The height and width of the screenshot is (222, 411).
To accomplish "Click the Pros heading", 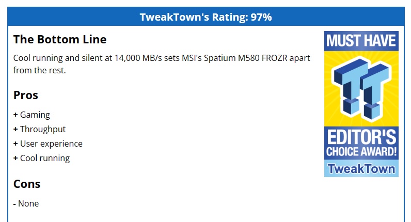I will tap(26, 95).
